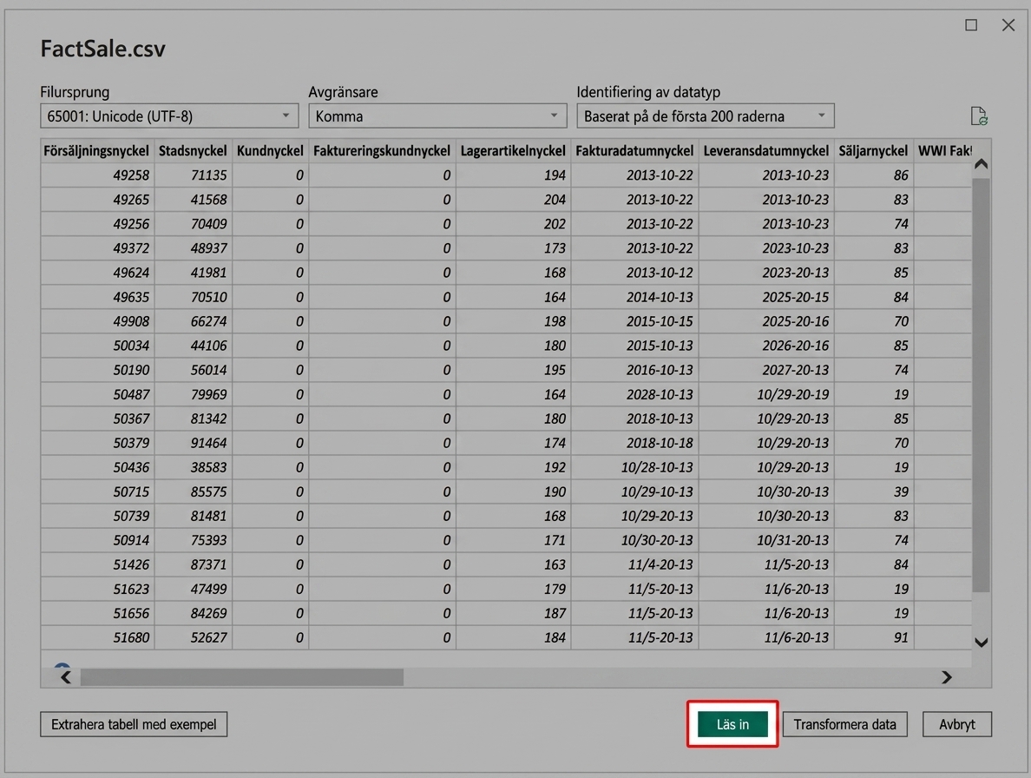Cancel with the Avbryt button
The height and width of the screenshot is (778, 1031).
point(956,724)
